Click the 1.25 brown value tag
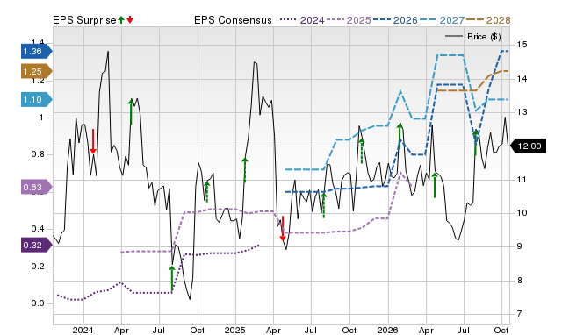The image size is (562, 335). click(x=37, y=72)
